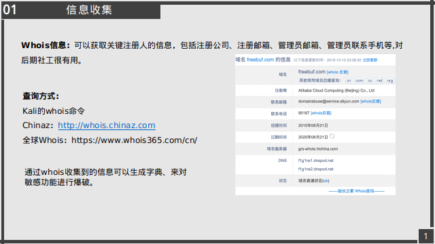Image resolution: width=435 pixels, height=244 pixels.
Task: Select the cn domain suffix button
Action: coord(349,81)
